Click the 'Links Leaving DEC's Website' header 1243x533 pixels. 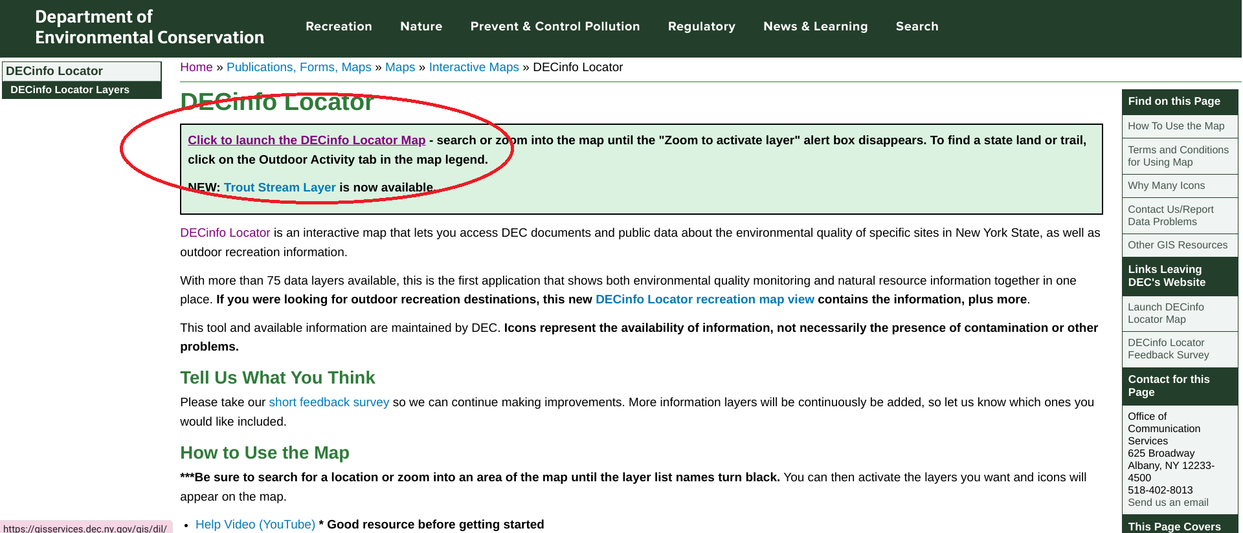[x=1180, y=276]
